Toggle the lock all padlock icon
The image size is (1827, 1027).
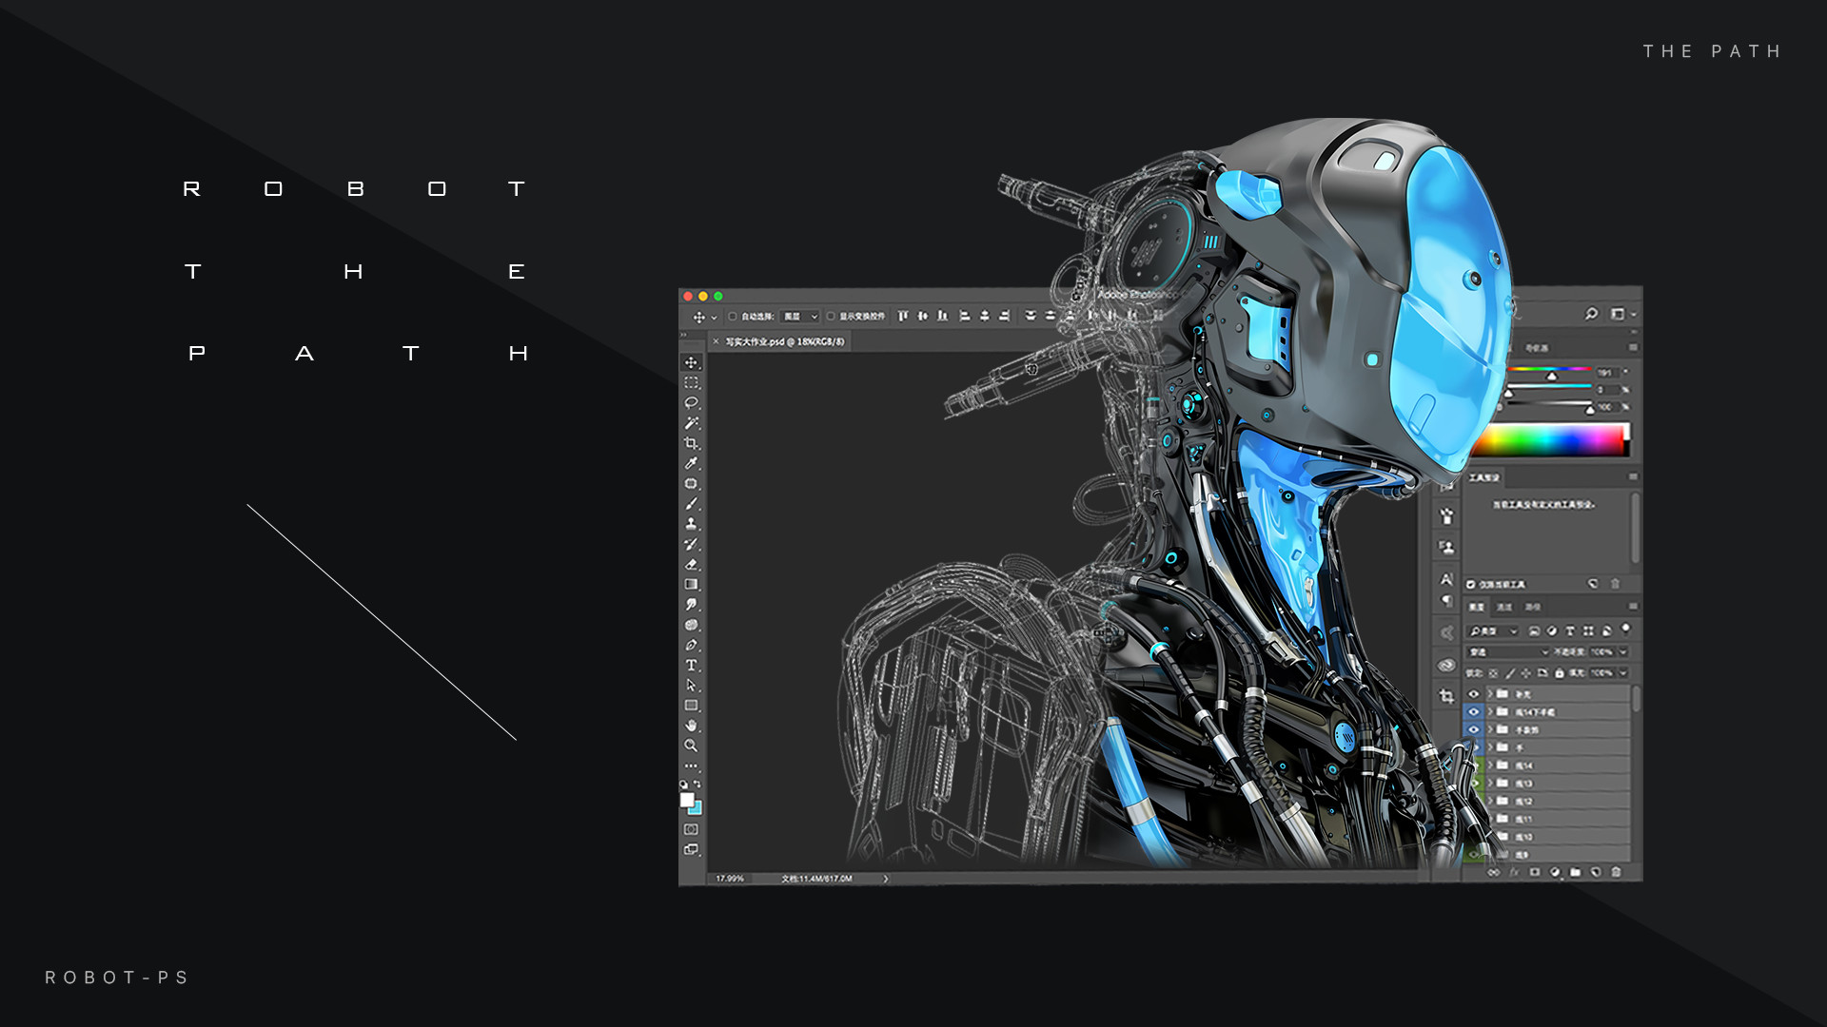1560,673
